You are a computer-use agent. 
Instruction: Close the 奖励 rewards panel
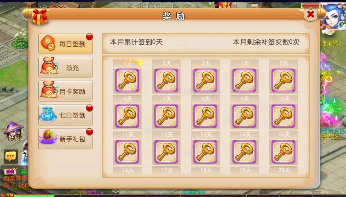311,15
